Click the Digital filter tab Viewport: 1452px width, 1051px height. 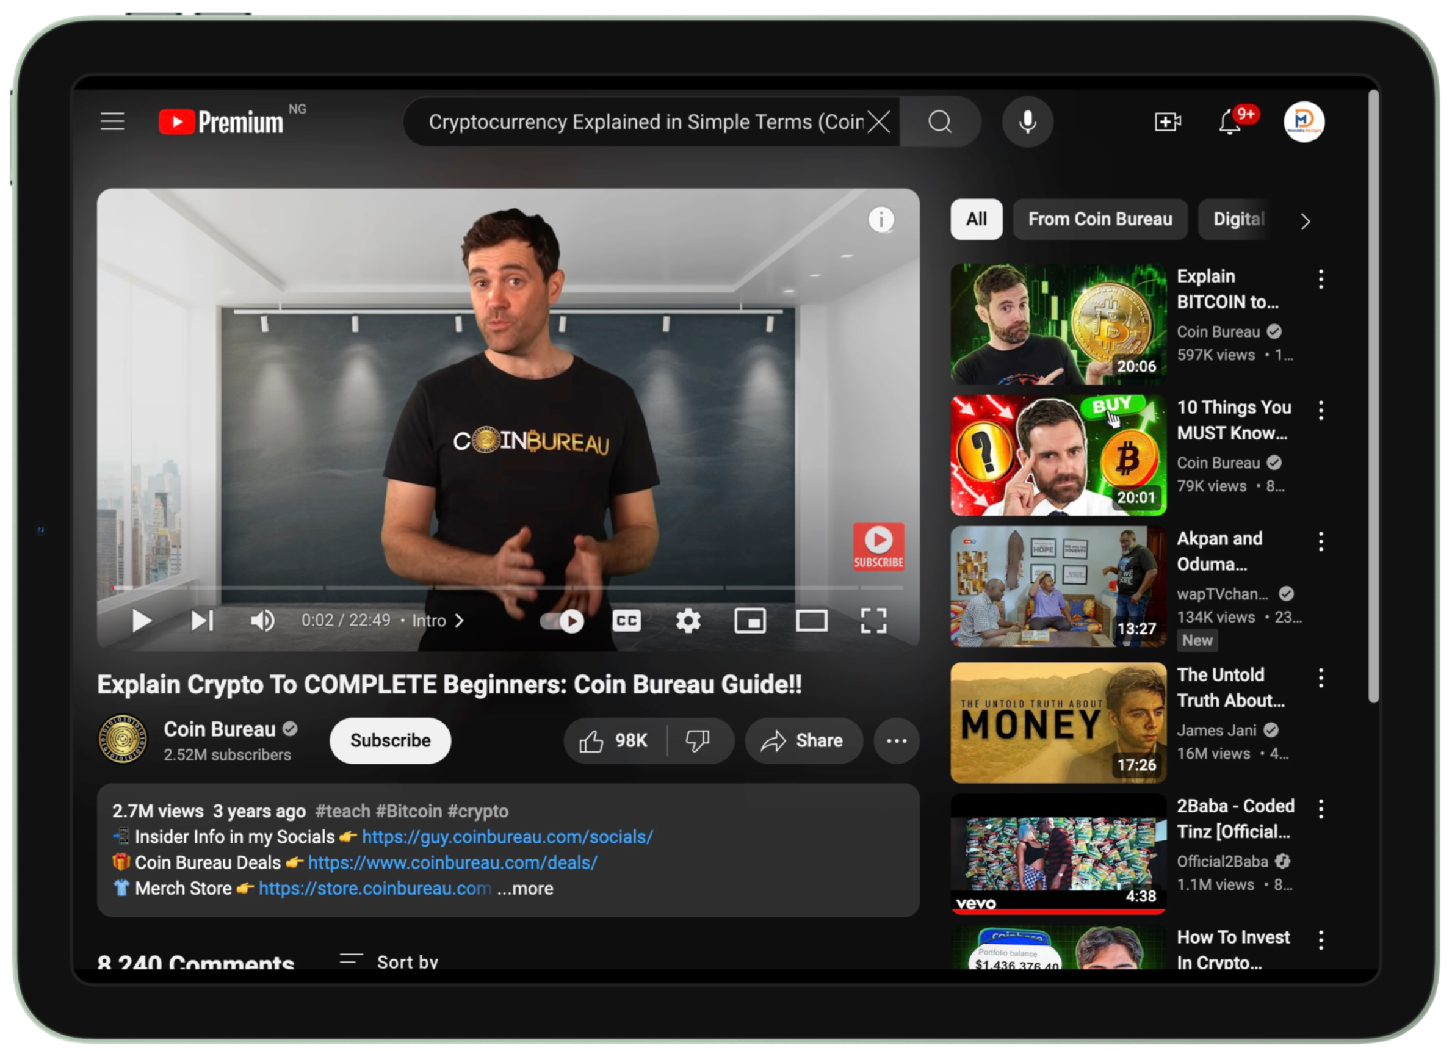click(x=1237, y=220)
